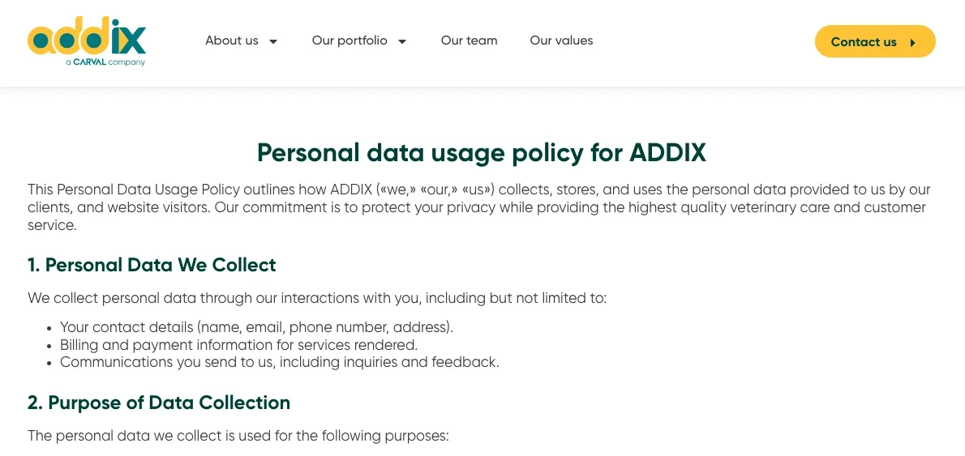Click the 'Communications you send to us' bullet
The width and height of the screenshot is (965, 456).
[280, 362]
